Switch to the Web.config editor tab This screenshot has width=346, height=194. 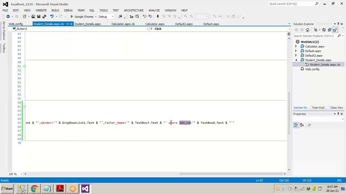pos(16,24)
